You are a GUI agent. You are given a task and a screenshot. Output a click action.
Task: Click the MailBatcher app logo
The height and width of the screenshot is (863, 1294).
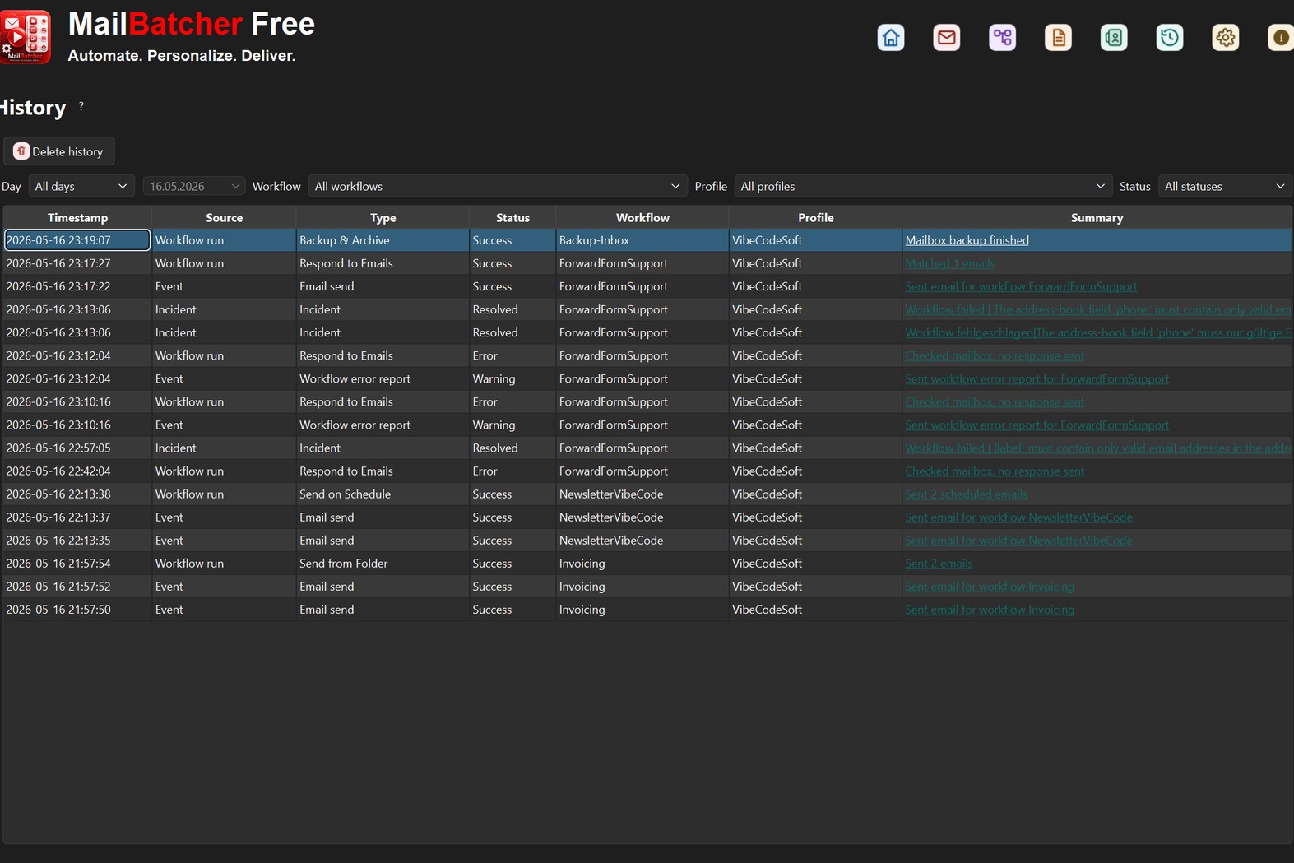[x=26, y=37]
